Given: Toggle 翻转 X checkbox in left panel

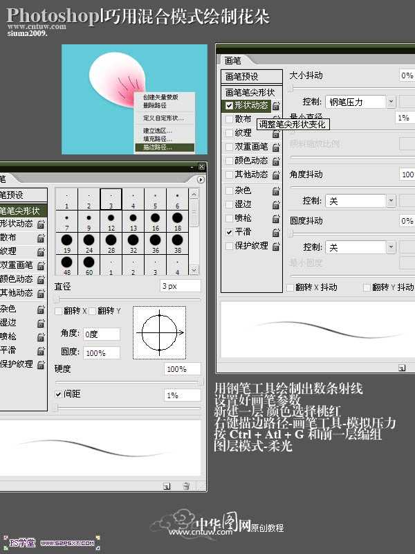Looking at the screenshot, I should point(59,311).
